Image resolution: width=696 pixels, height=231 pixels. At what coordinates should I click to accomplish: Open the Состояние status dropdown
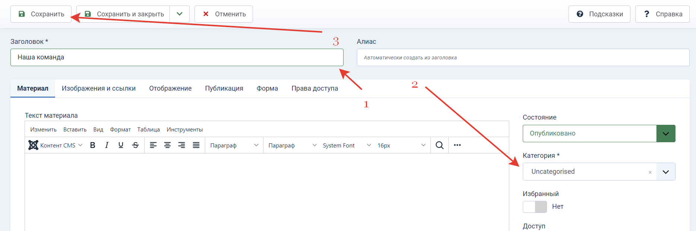coord(599,133)
